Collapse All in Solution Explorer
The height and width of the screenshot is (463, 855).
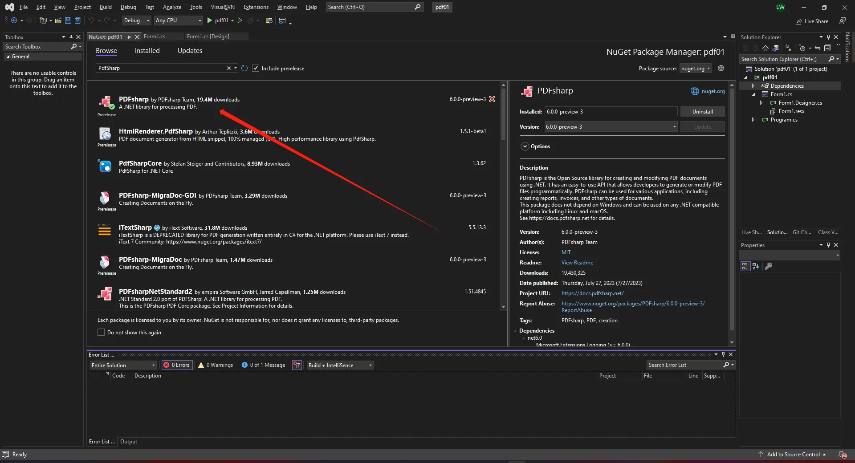(x=827, y=48)
